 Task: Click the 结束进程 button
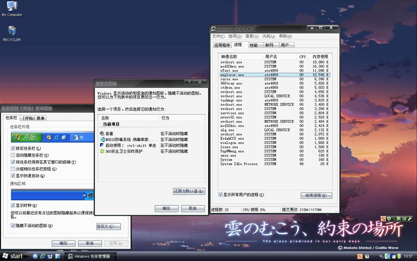click(316, 196)
